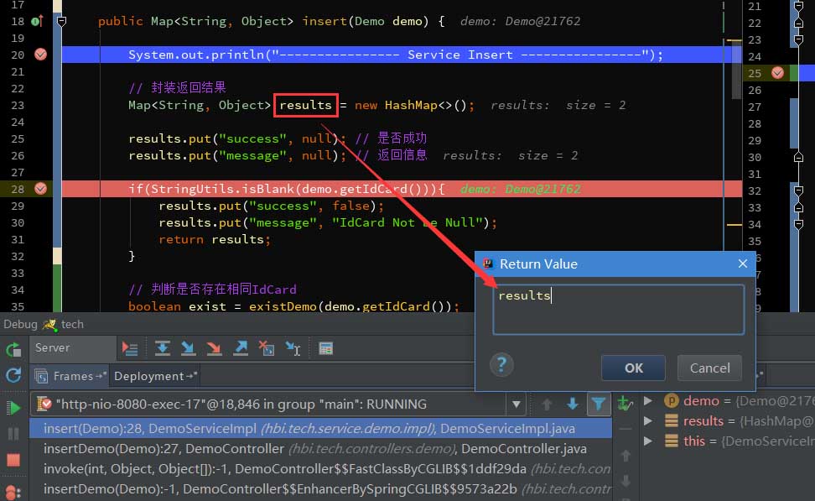Image resolution: width=815 pixels, height=501 pixels.
Task: Click the Step Over debugger icon
Action: pyautogui.click(x=162, y=348)
